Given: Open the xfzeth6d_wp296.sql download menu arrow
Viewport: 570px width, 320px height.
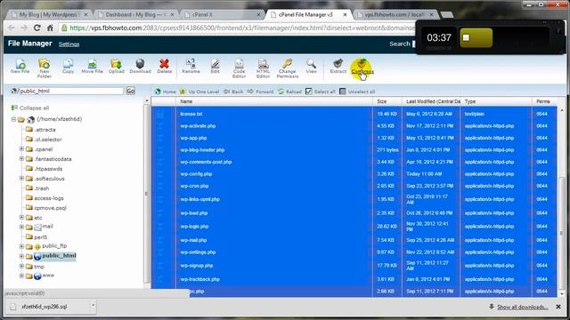Looking at the screenshot, I should (x=93, y=306).
